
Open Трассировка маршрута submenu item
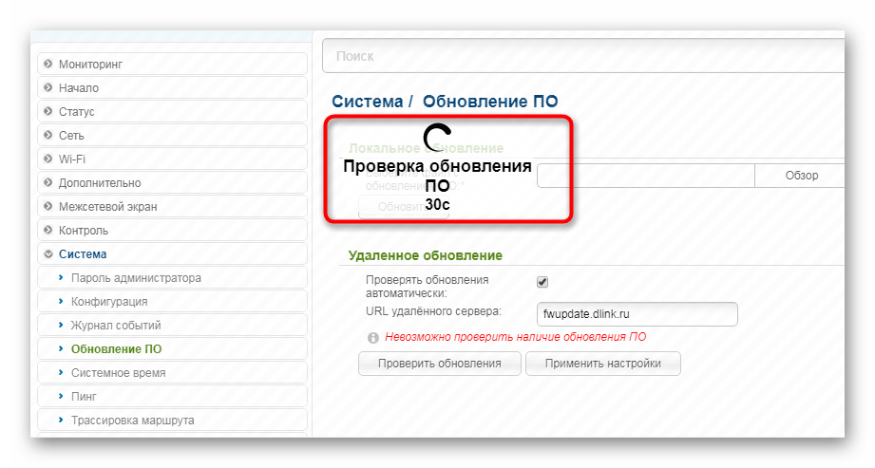[x=172, y=420]
